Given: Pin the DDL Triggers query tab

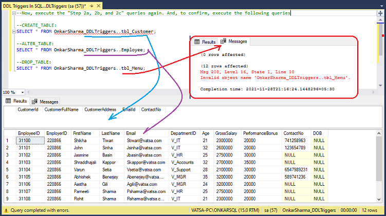Looking at the screenshot, I should tap(91, 6).
